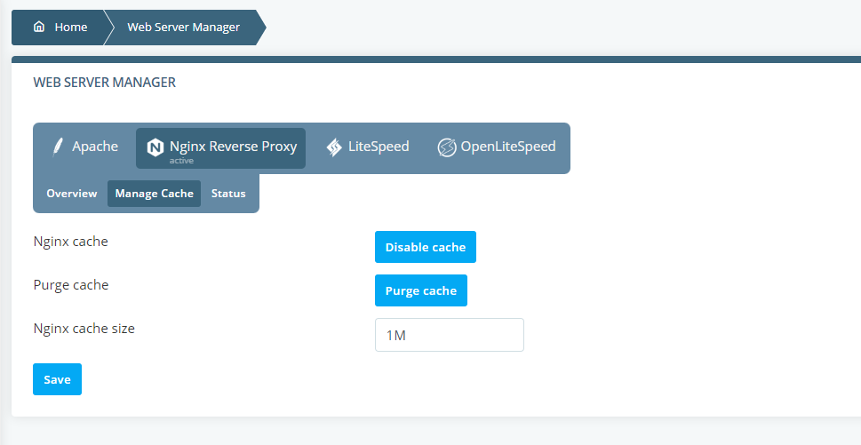Switch to the Apache server tab
The width and height of the screenshot is (861, 445).
84,148
